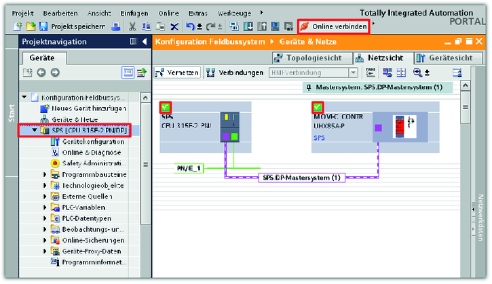This screenshot has height=284, width=492.
Task: Click the undo arrow icon
Action: coord(191,26)
